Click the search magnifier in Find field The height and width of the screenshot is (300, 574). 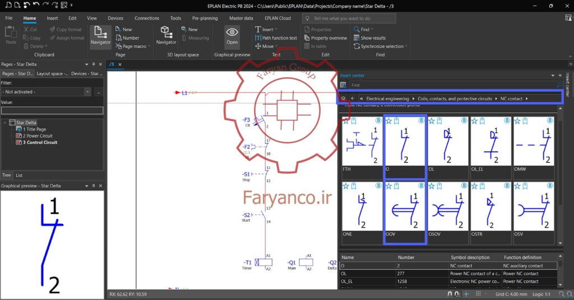(x=559, y=85)
